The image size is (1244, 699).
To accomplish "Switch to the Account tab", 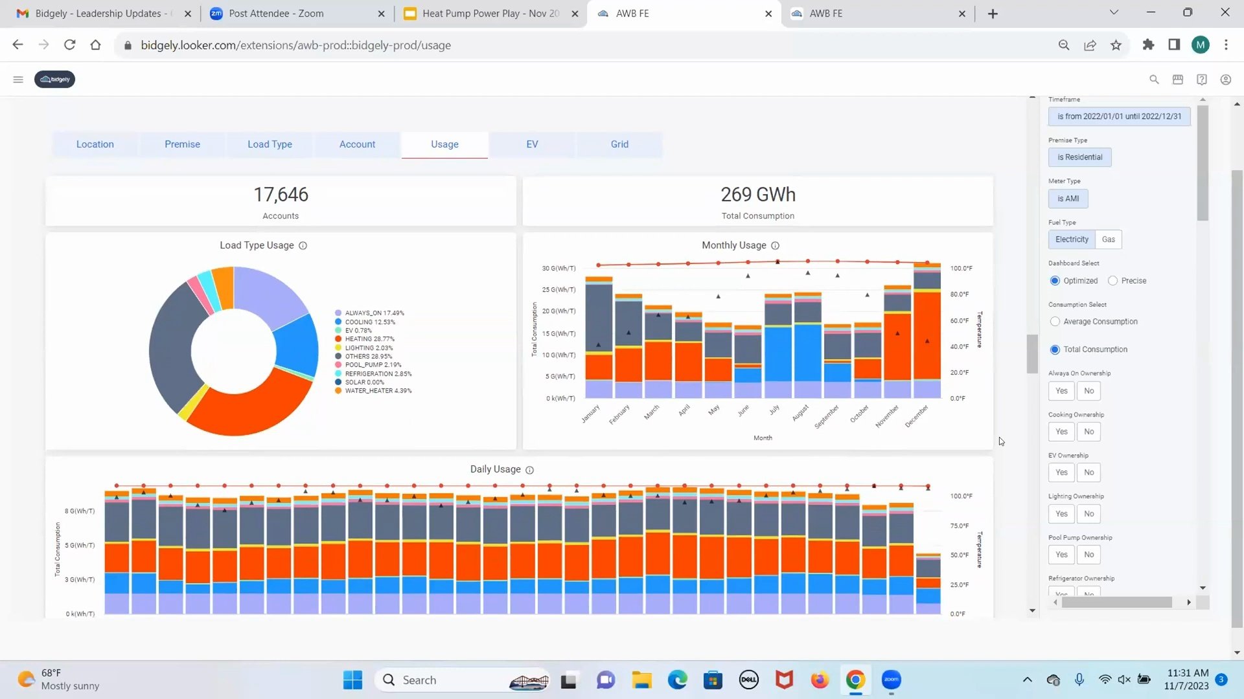I will pyautogui.click(x=357, y=144).
